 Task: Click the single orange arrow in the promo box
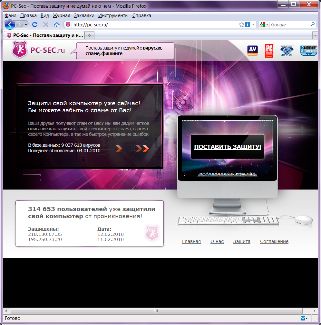[x=119, y=148]
